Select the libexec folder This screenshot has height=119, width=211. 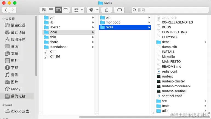(x=68, y=27)
